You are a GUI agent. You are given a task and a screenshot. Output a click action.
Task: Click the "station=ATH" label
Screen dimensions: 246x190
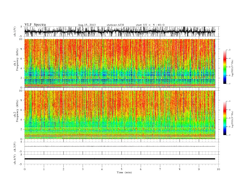[115, 25]
